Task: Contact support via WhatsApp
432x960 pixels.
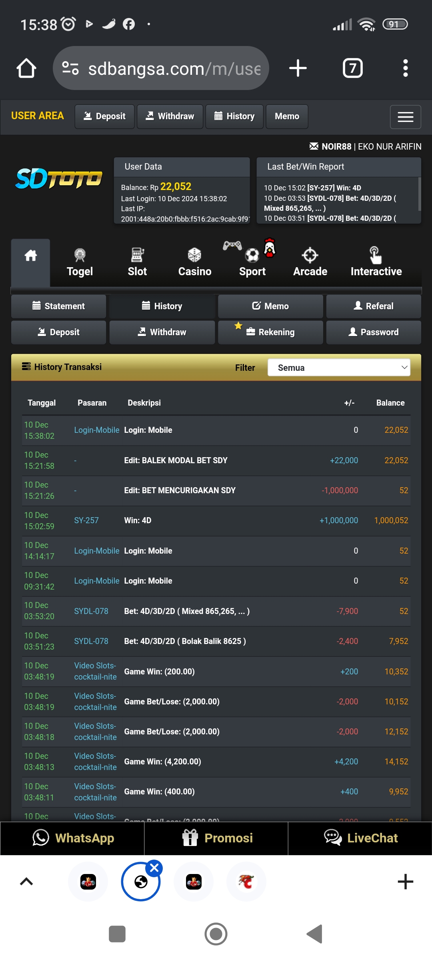Action: pyautogui.click(x=72, y=838)
